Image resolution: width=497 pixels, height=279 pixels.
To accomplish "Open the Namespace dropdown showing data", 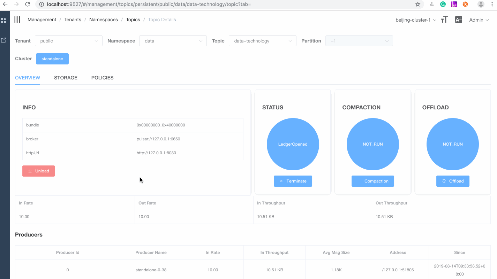I will (x=173, y=41).
